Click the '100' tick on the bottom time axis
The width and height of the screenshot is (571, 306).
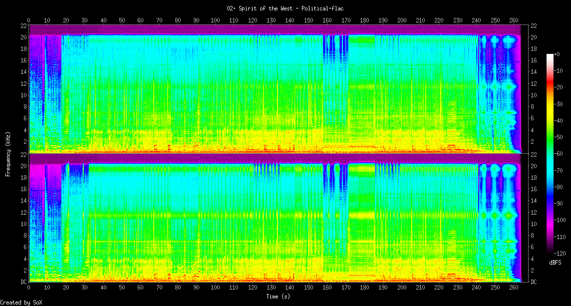coord(215,288)
